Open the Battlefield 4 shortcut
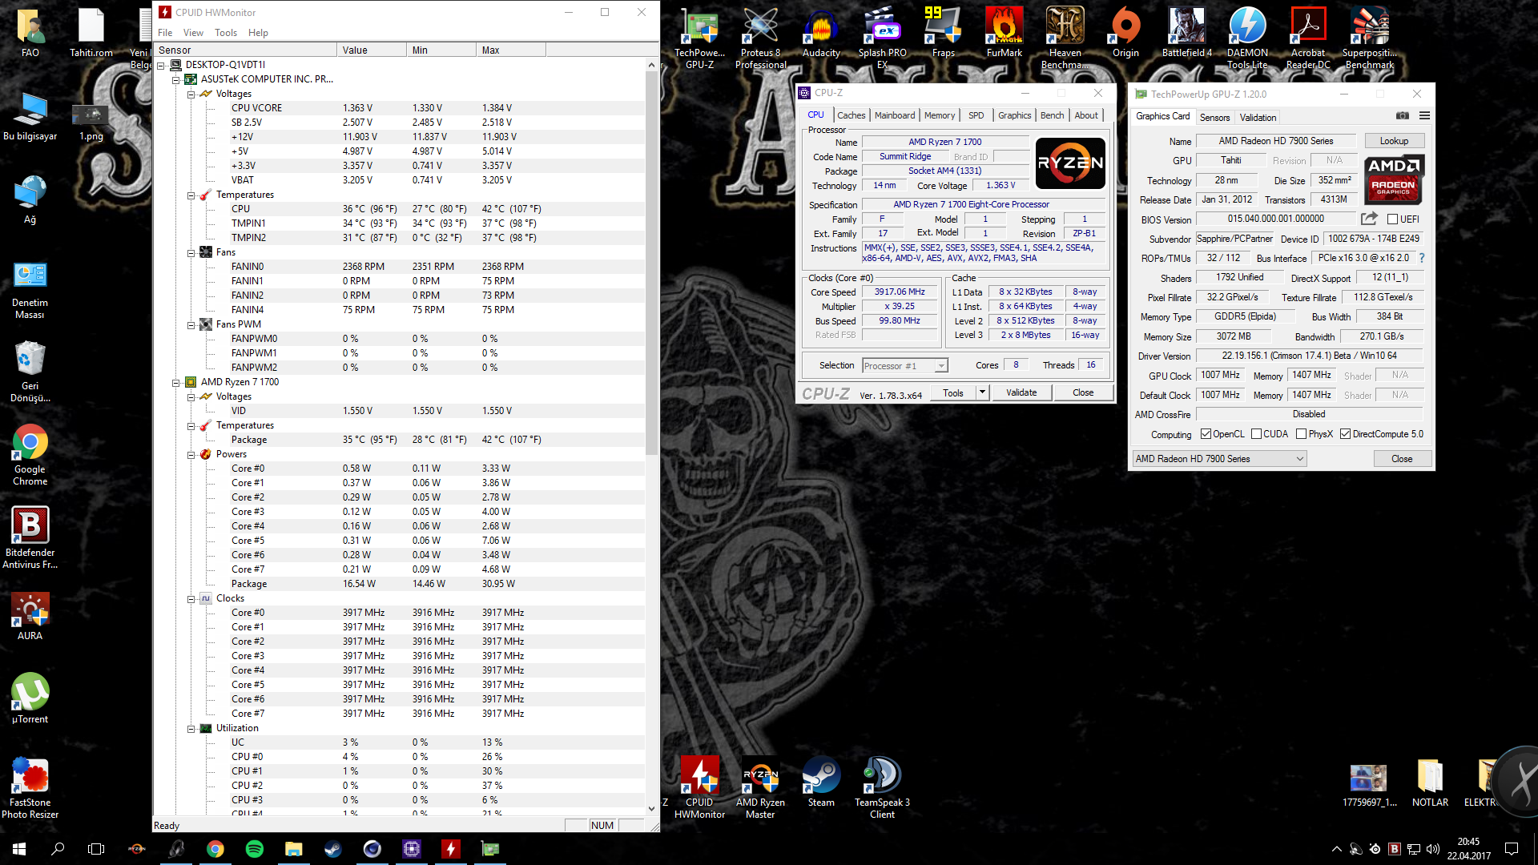 pos(1186,32)
